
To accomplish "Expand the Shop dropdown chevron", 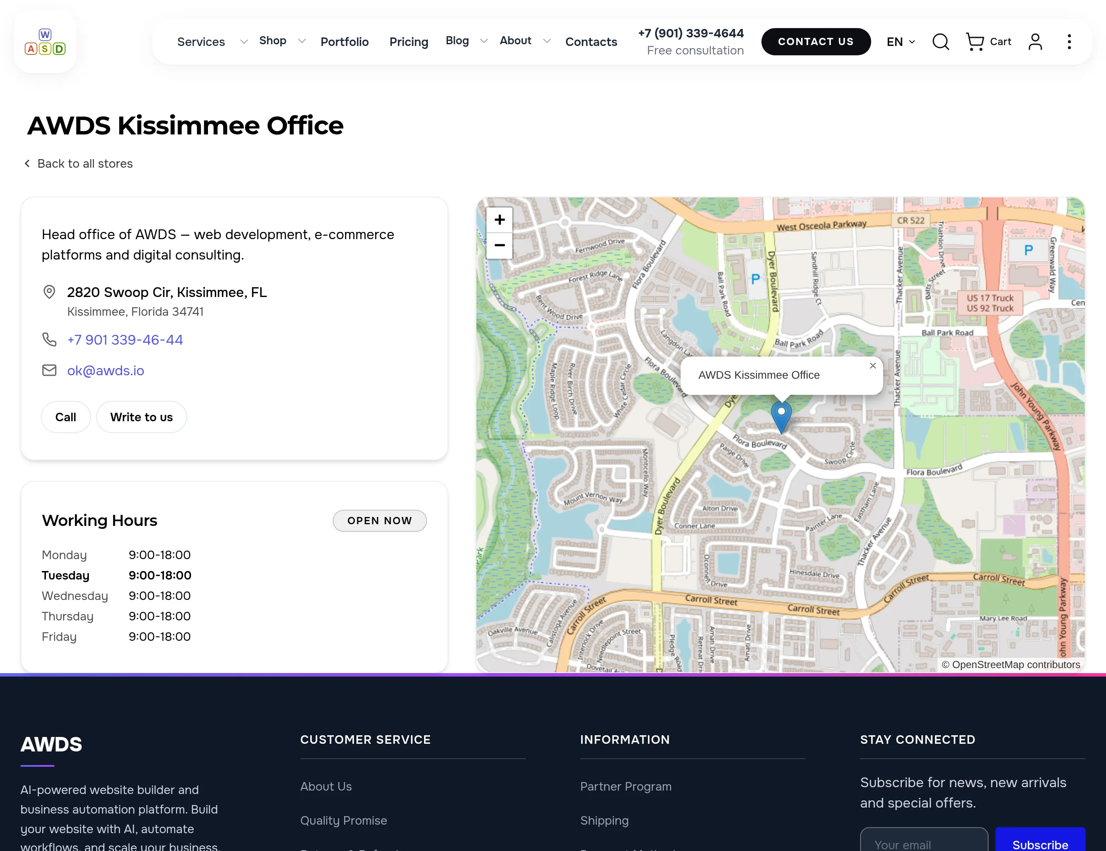I will click(x=302, y=41).
